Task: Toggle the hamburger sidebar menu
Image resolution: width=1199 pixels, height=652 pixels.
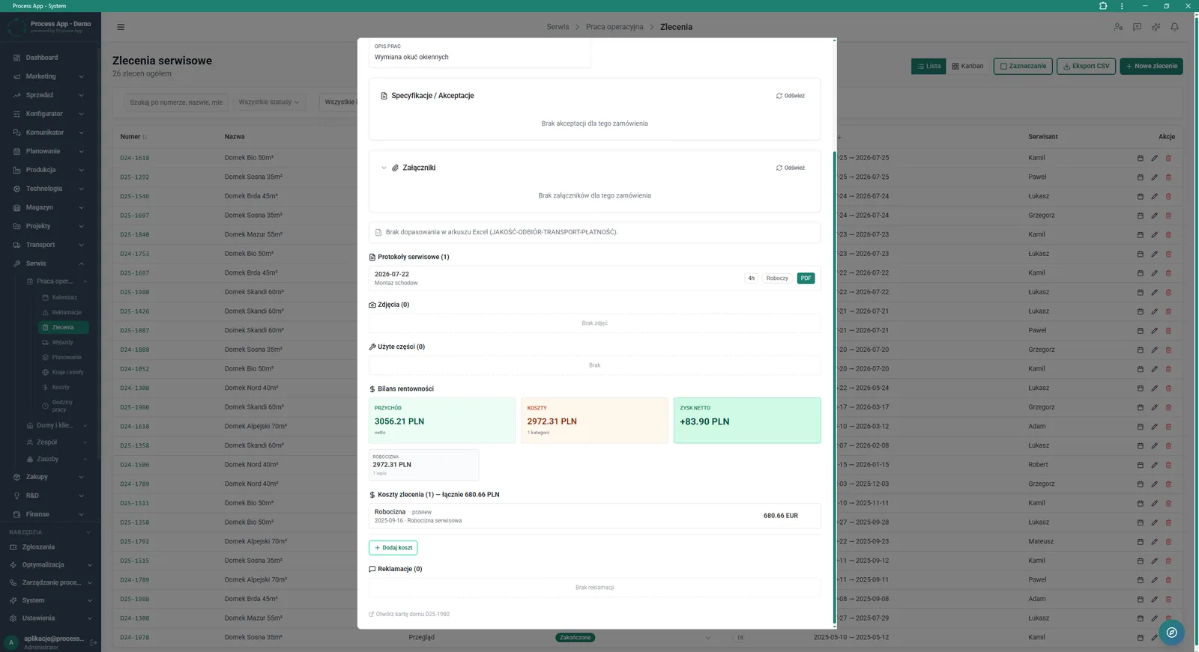Action: coord(121,27)
